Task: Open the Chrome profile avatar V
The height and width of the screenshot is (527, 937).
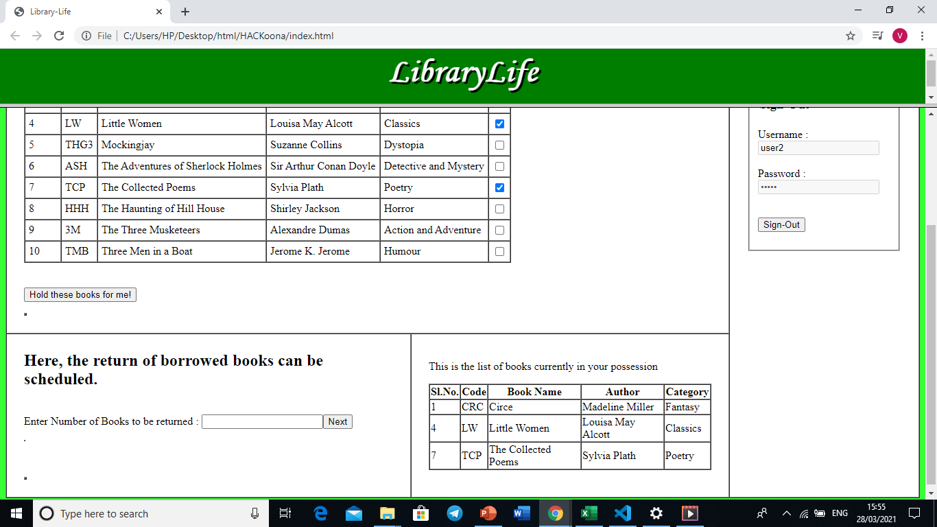Action: [900, 36]
